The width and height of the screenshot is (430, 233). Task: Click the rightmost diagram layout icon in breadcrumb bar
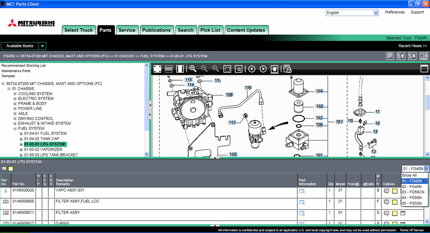point(424,56)
